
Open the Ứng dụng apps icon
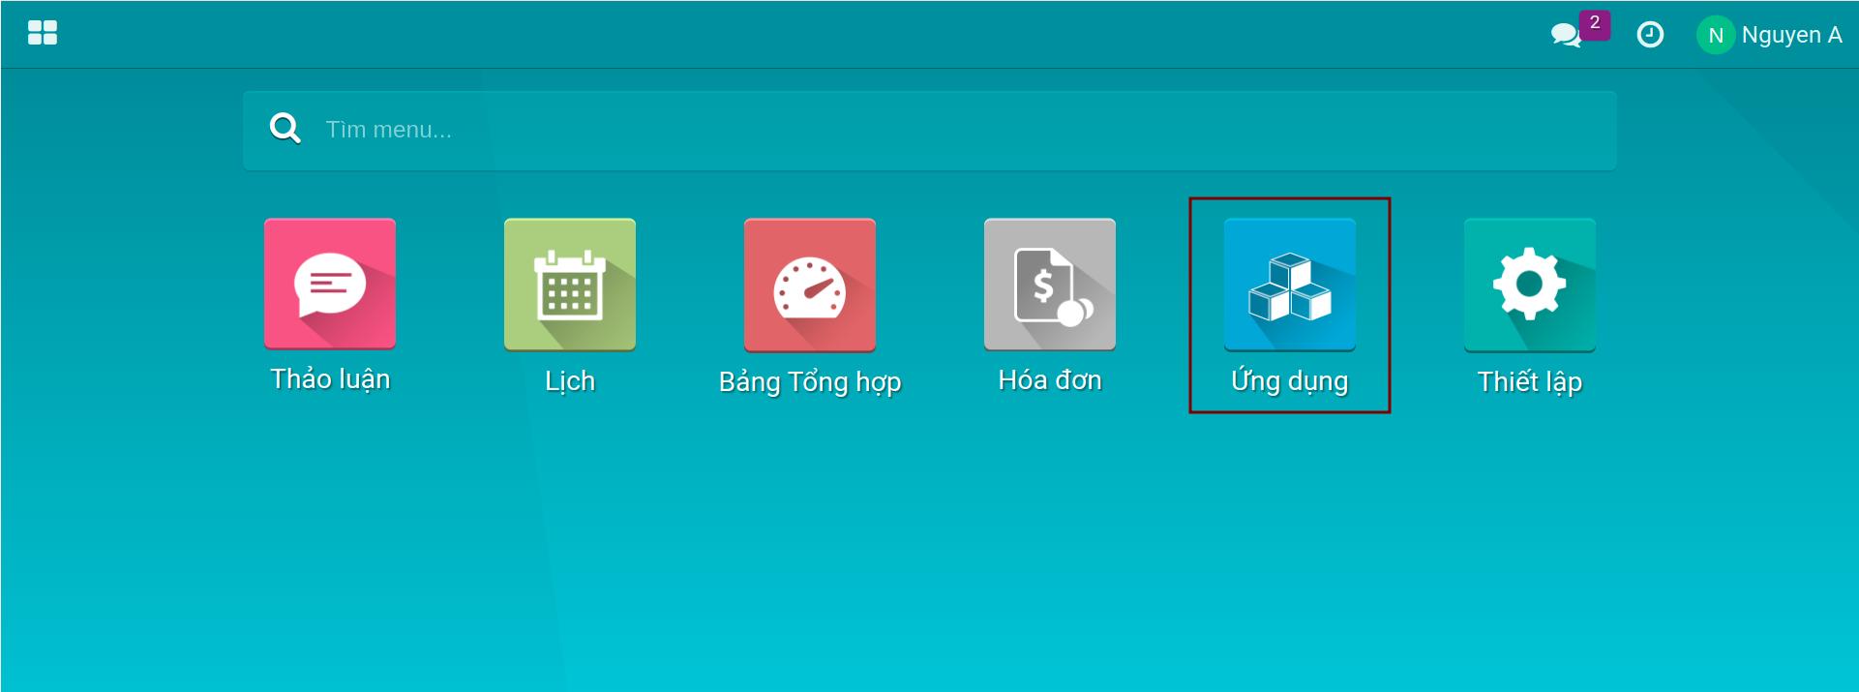[1290, 284]
